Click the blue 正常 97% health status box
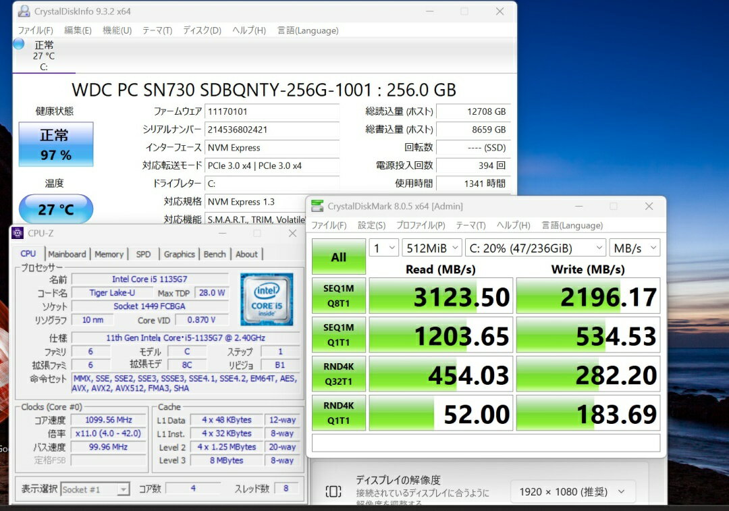The height and width of the screenshot is (511, 729). (56, 144)
